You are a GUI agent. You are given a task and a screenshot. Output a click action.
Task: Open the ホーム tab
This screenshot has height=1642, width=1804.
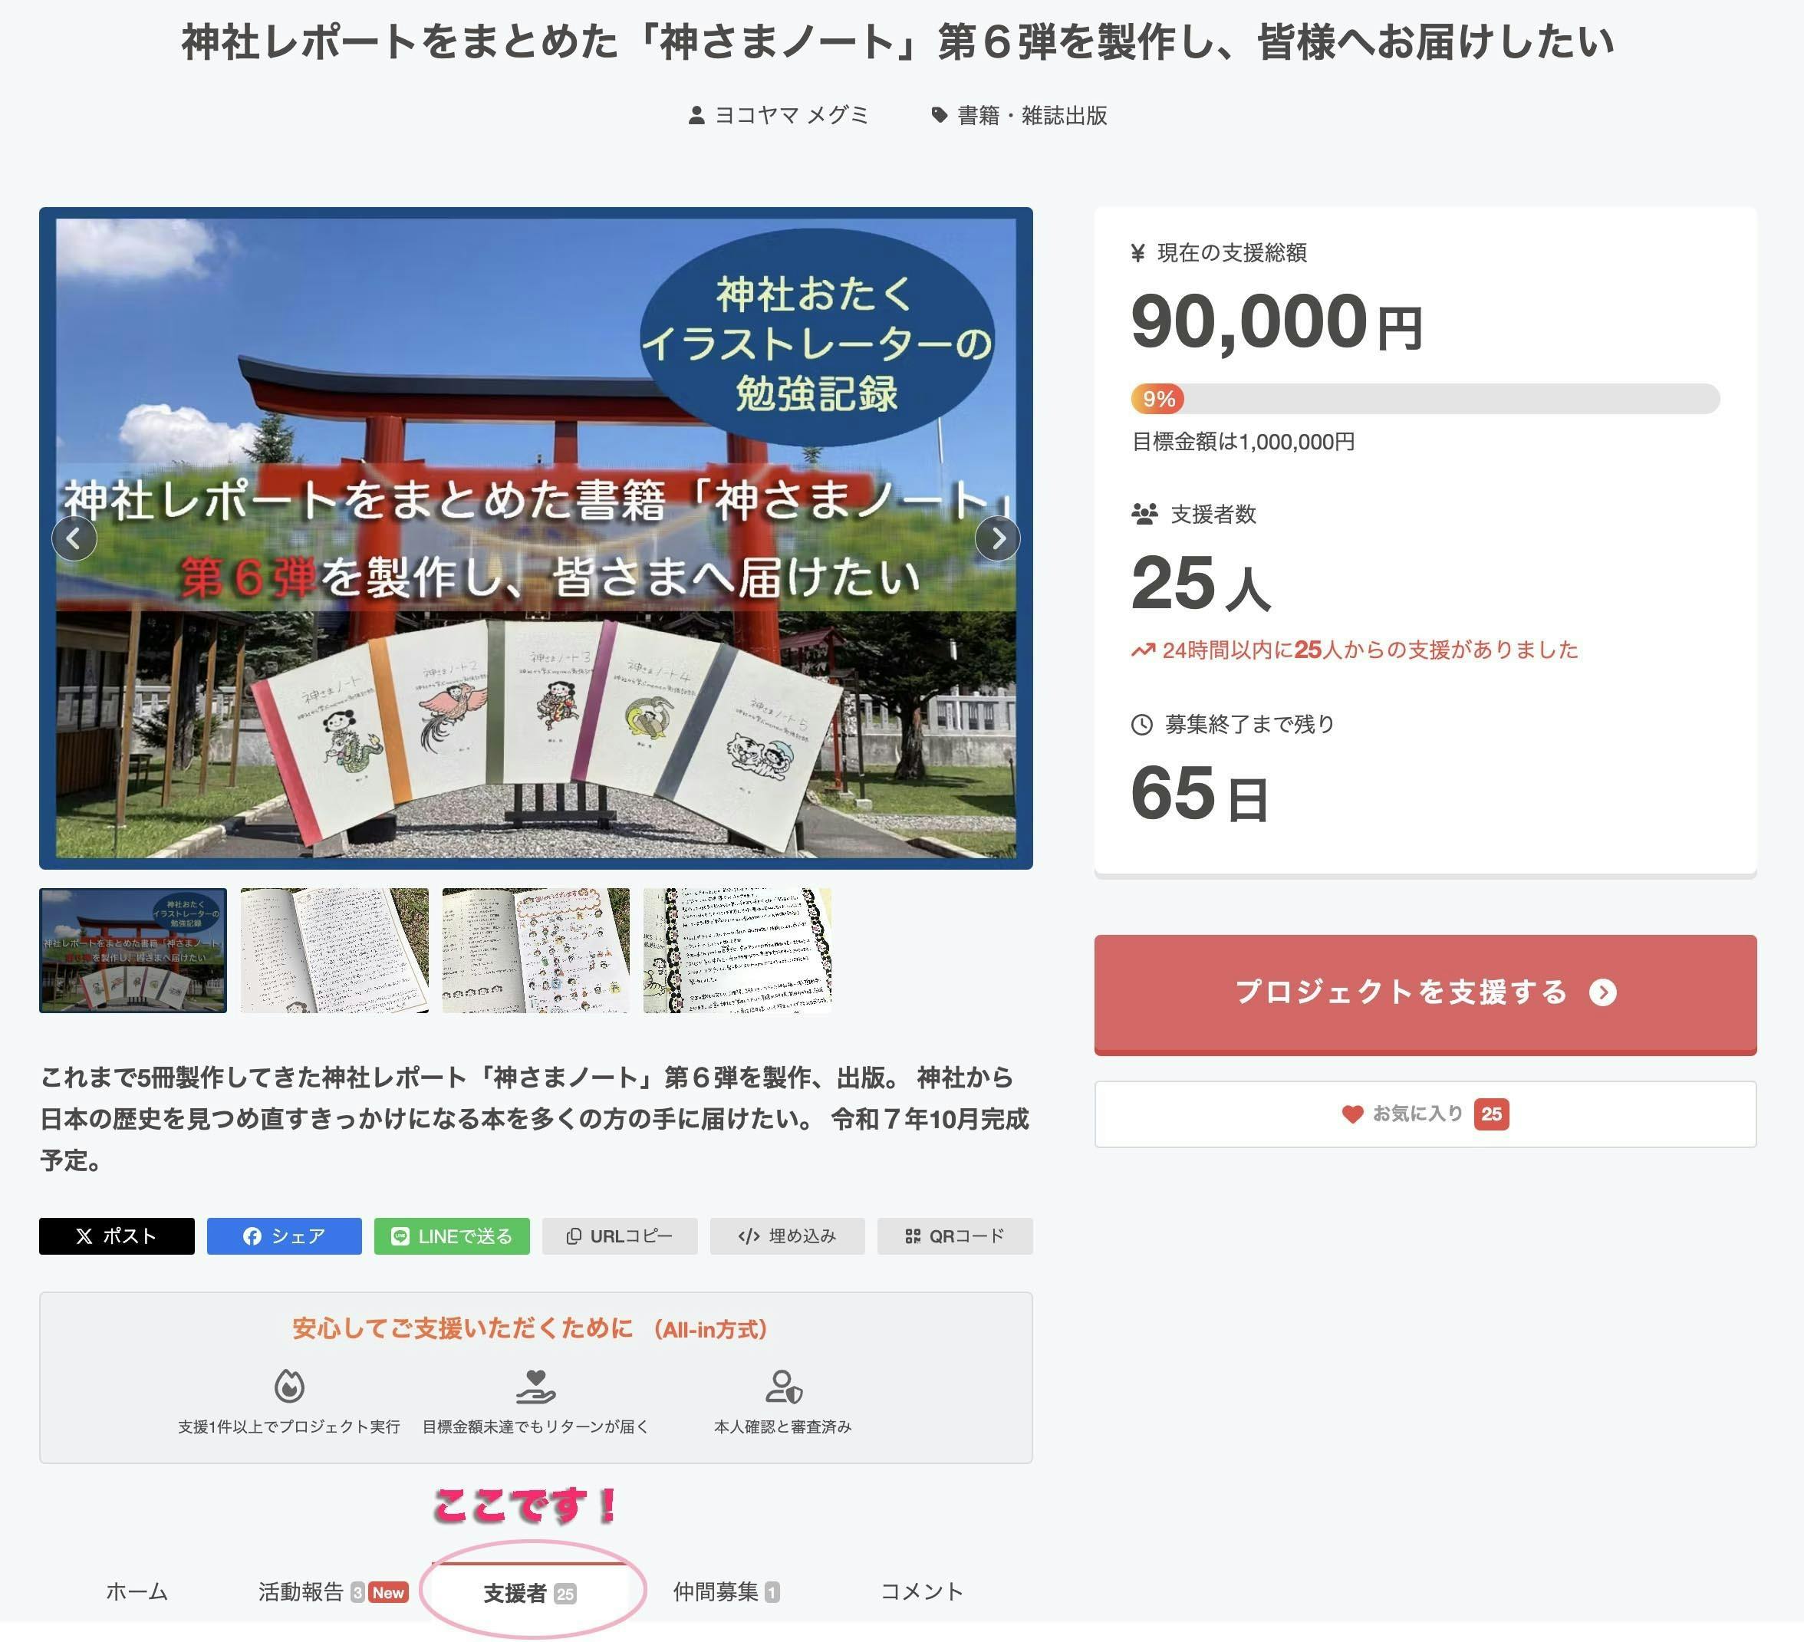click(x=137, y=1592)
